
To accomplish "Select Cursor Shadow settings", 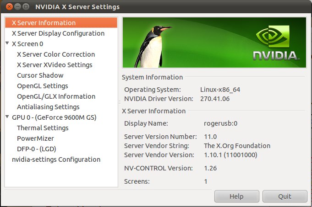I will [40, 75].
